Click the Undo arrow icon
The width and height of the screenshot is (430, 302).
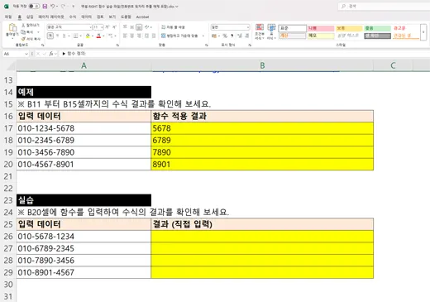pos(52,6)
